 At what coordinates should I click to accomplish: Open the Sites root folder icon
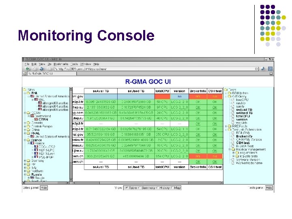click(x=25, y=90)
